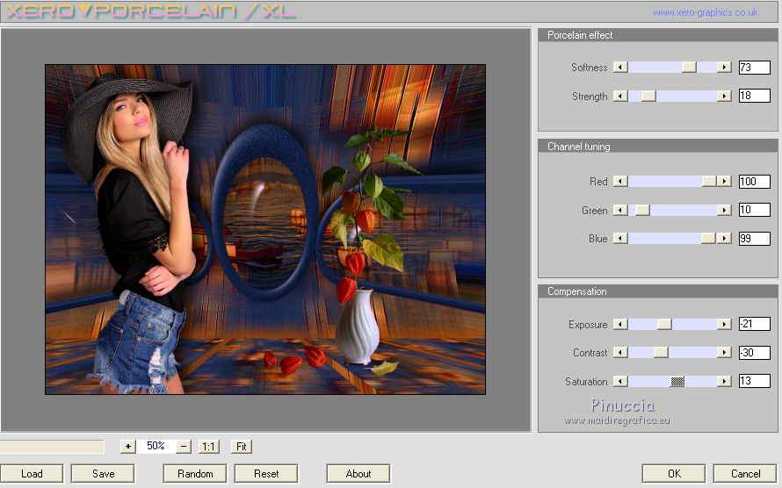
Task: Decrease Contrast using left arrow
Action: coord(620,353)
